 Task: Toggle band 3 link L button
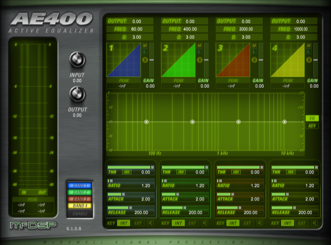[x=254, y=51]
